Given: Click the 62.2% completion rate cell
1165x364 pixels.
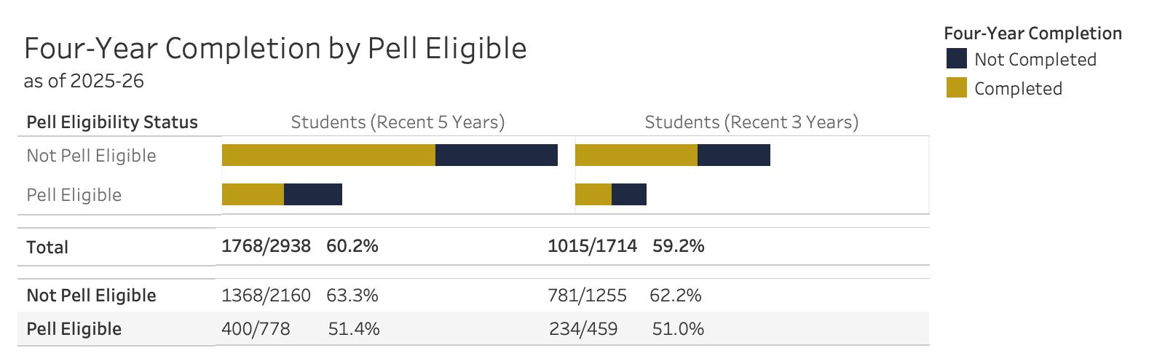Looking at the screenshot, I should coord(675,295).
